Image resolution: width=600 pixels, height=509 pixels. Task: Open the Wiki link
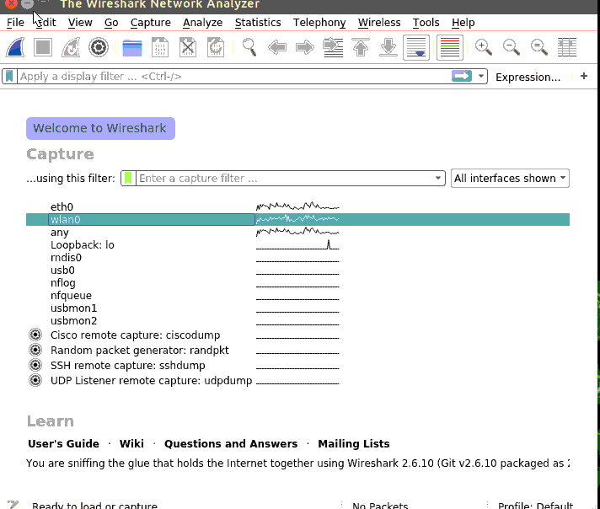[x=131, y=443]
